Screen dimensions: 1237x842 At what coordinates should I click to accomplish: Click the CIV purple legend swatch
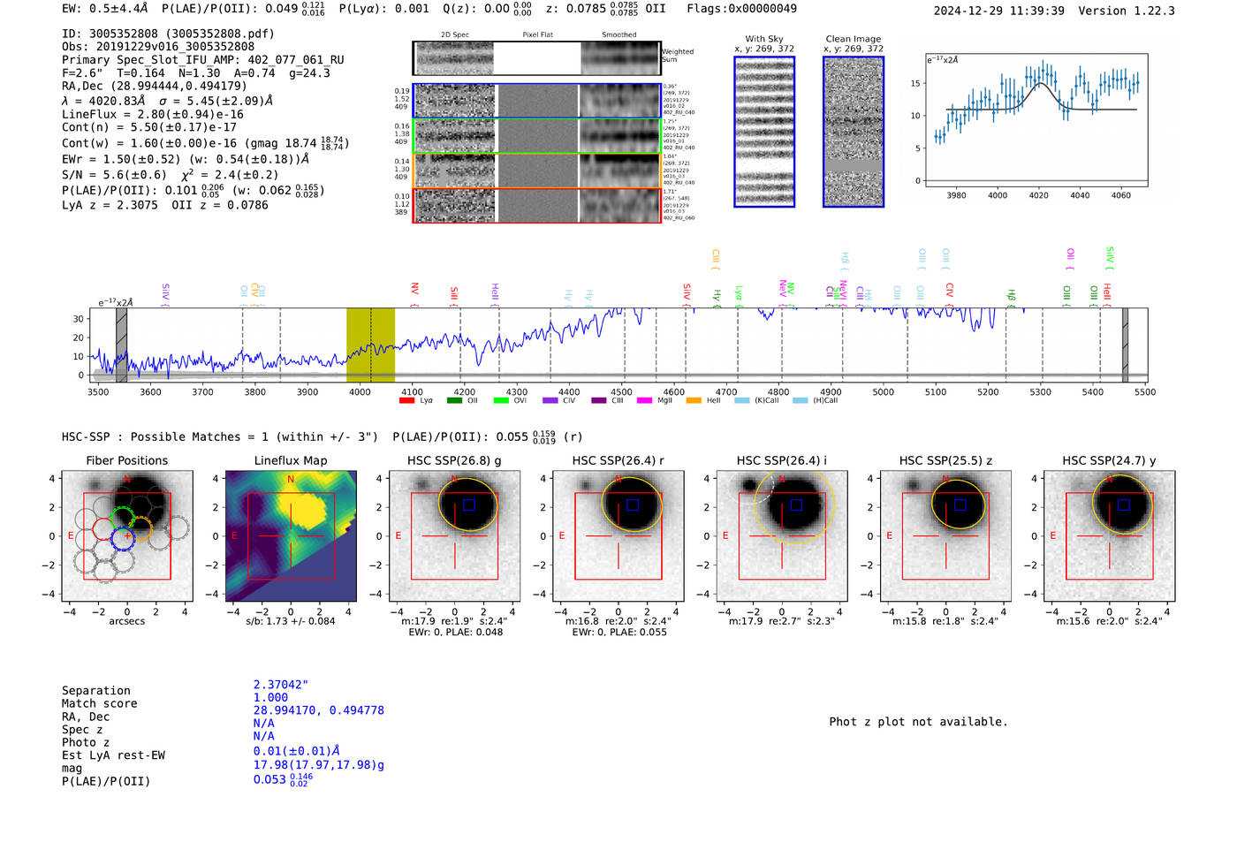coord(550,401)
